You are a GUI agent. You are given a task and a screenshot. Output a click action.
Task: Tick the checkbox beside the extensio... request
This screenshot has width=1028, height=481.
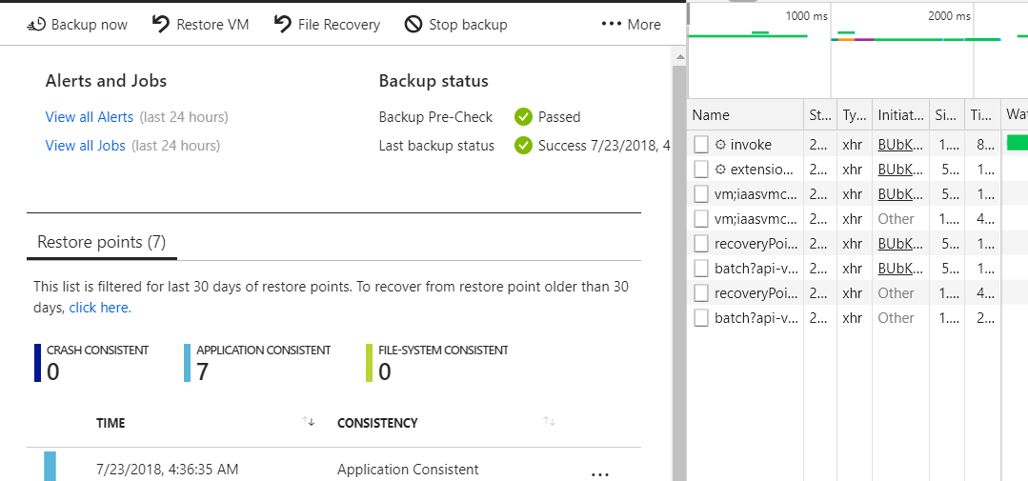tap(701, 170)
